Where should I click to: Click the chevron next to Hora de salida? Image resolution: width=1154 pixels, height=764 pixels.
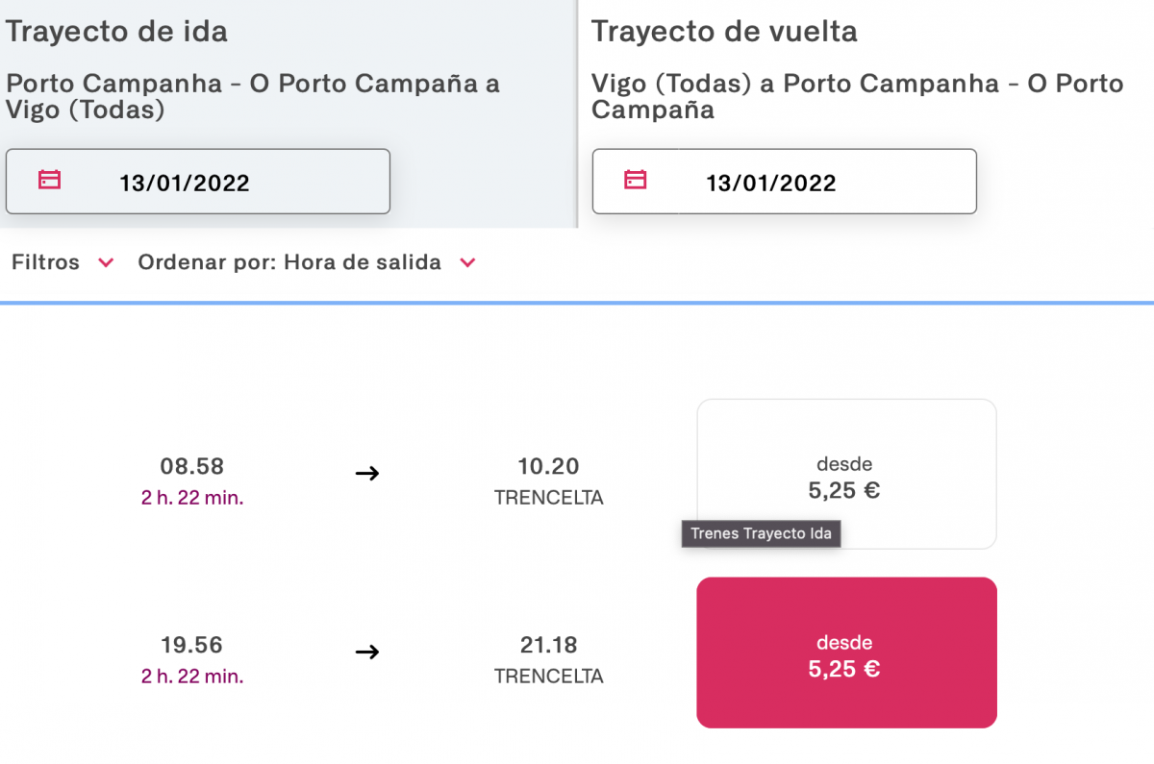pos(467,263)
